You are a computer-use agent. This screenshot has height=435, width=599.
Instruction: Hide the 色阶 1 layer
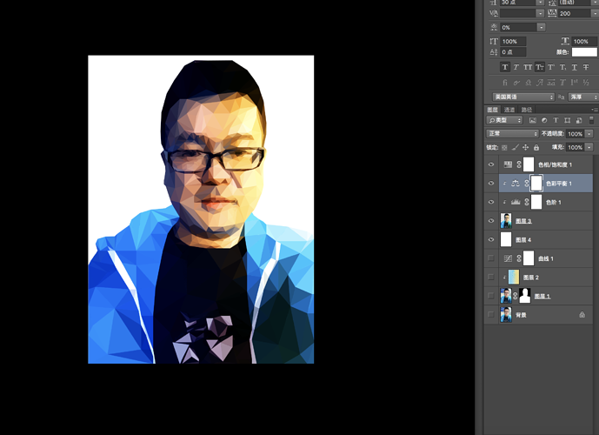click(x=491, y=202)
